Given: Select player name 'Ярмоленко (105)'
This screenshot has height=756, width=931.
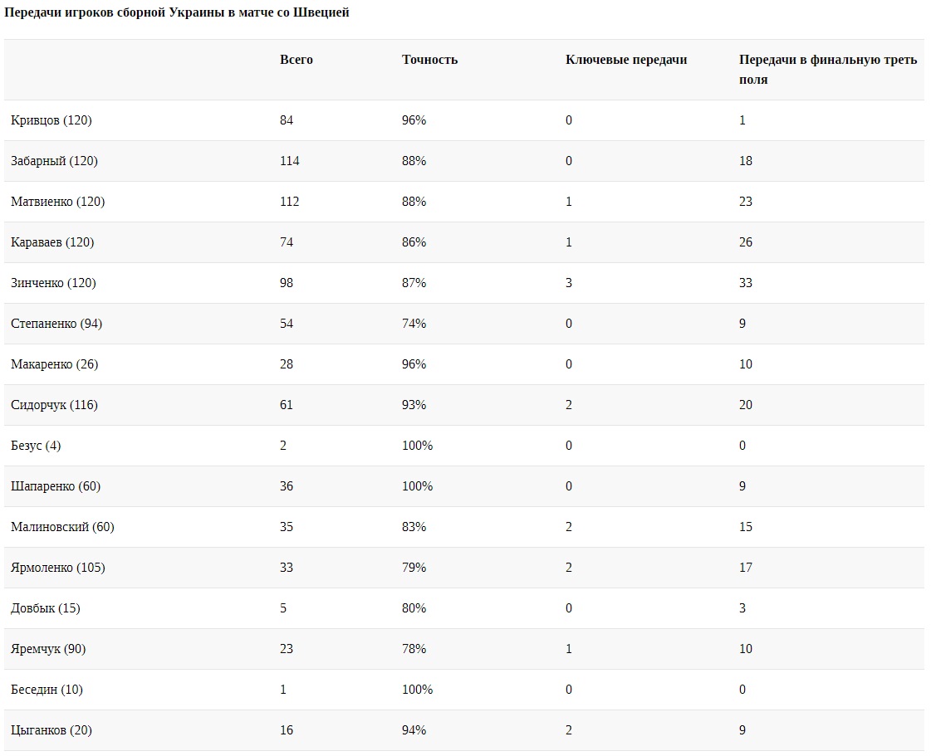Looking at the screenshot, I should [58, 568].
